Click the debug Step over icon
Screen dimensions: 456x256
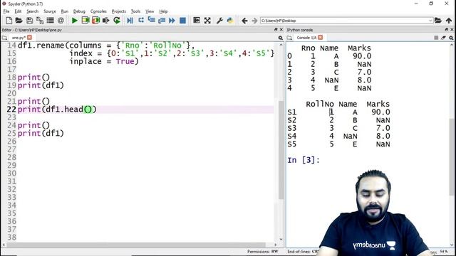coord(141,21)
